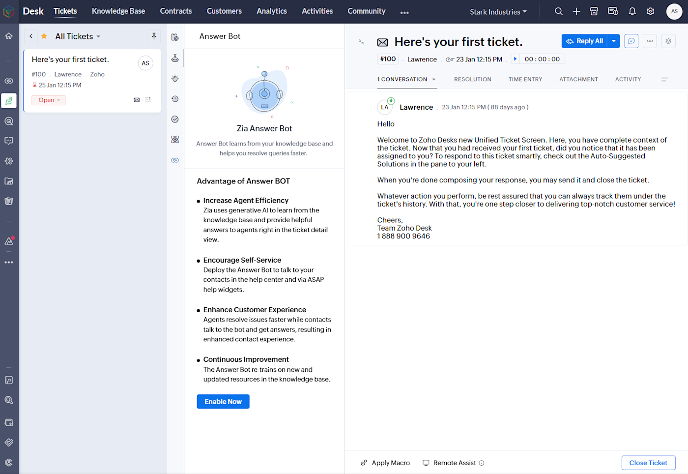Collapse the ticket detail view arrows icon
688x474 pixels.
[x=362, y=42]
